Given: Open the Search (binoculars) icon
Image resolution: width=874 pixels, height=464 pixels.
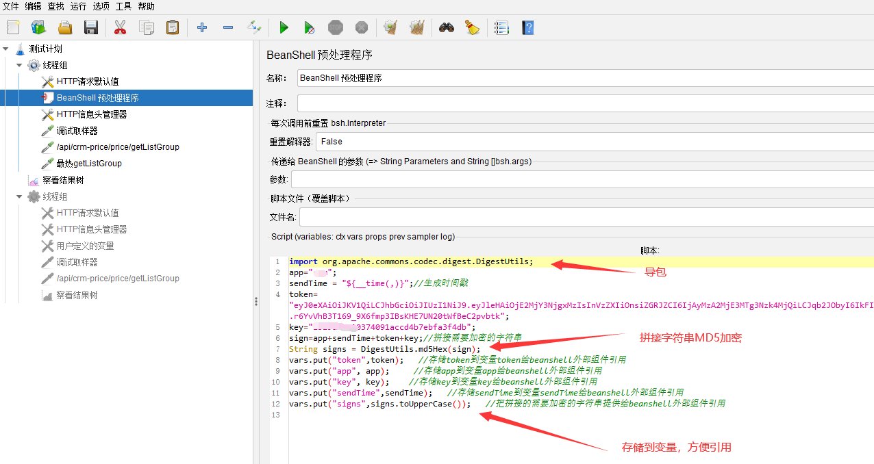Looking at the screenshot, I should click(446, 27).
